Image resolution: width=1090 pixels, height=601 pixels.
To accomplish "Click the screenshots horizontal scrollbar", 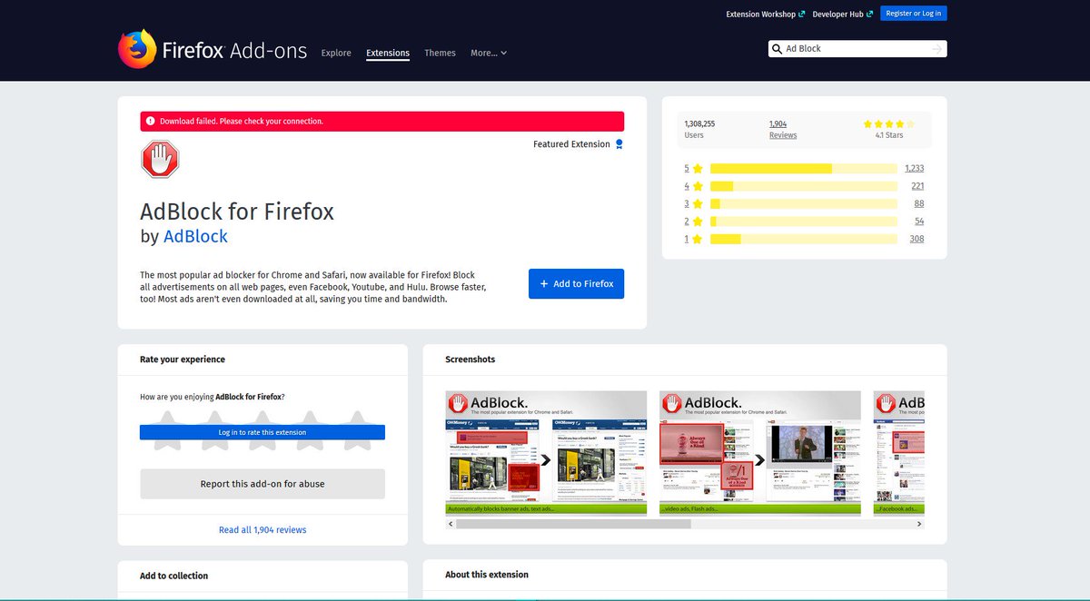I will tap(573, 524).
